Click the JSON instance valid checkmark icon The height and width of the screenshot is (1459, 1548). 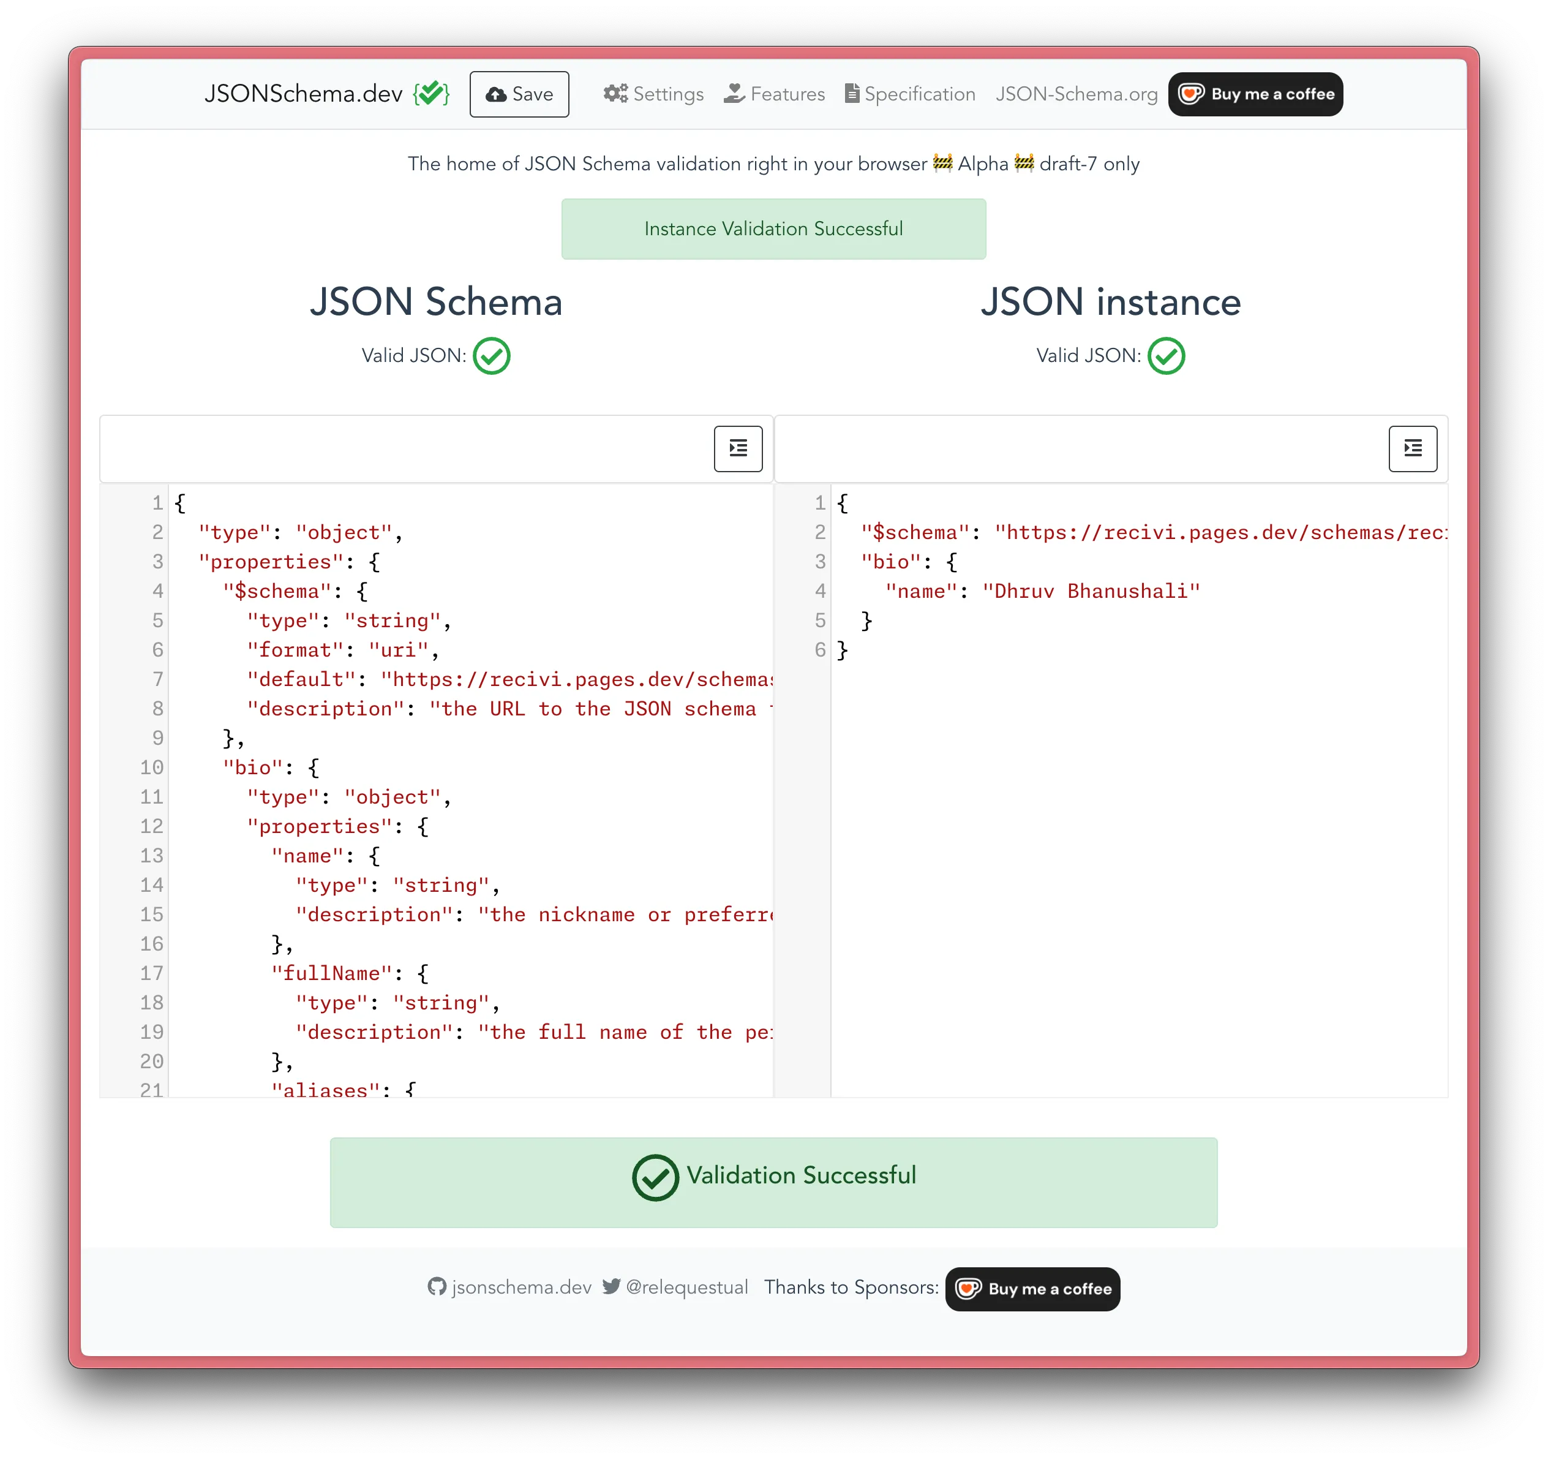click(x=1166, y=356)
